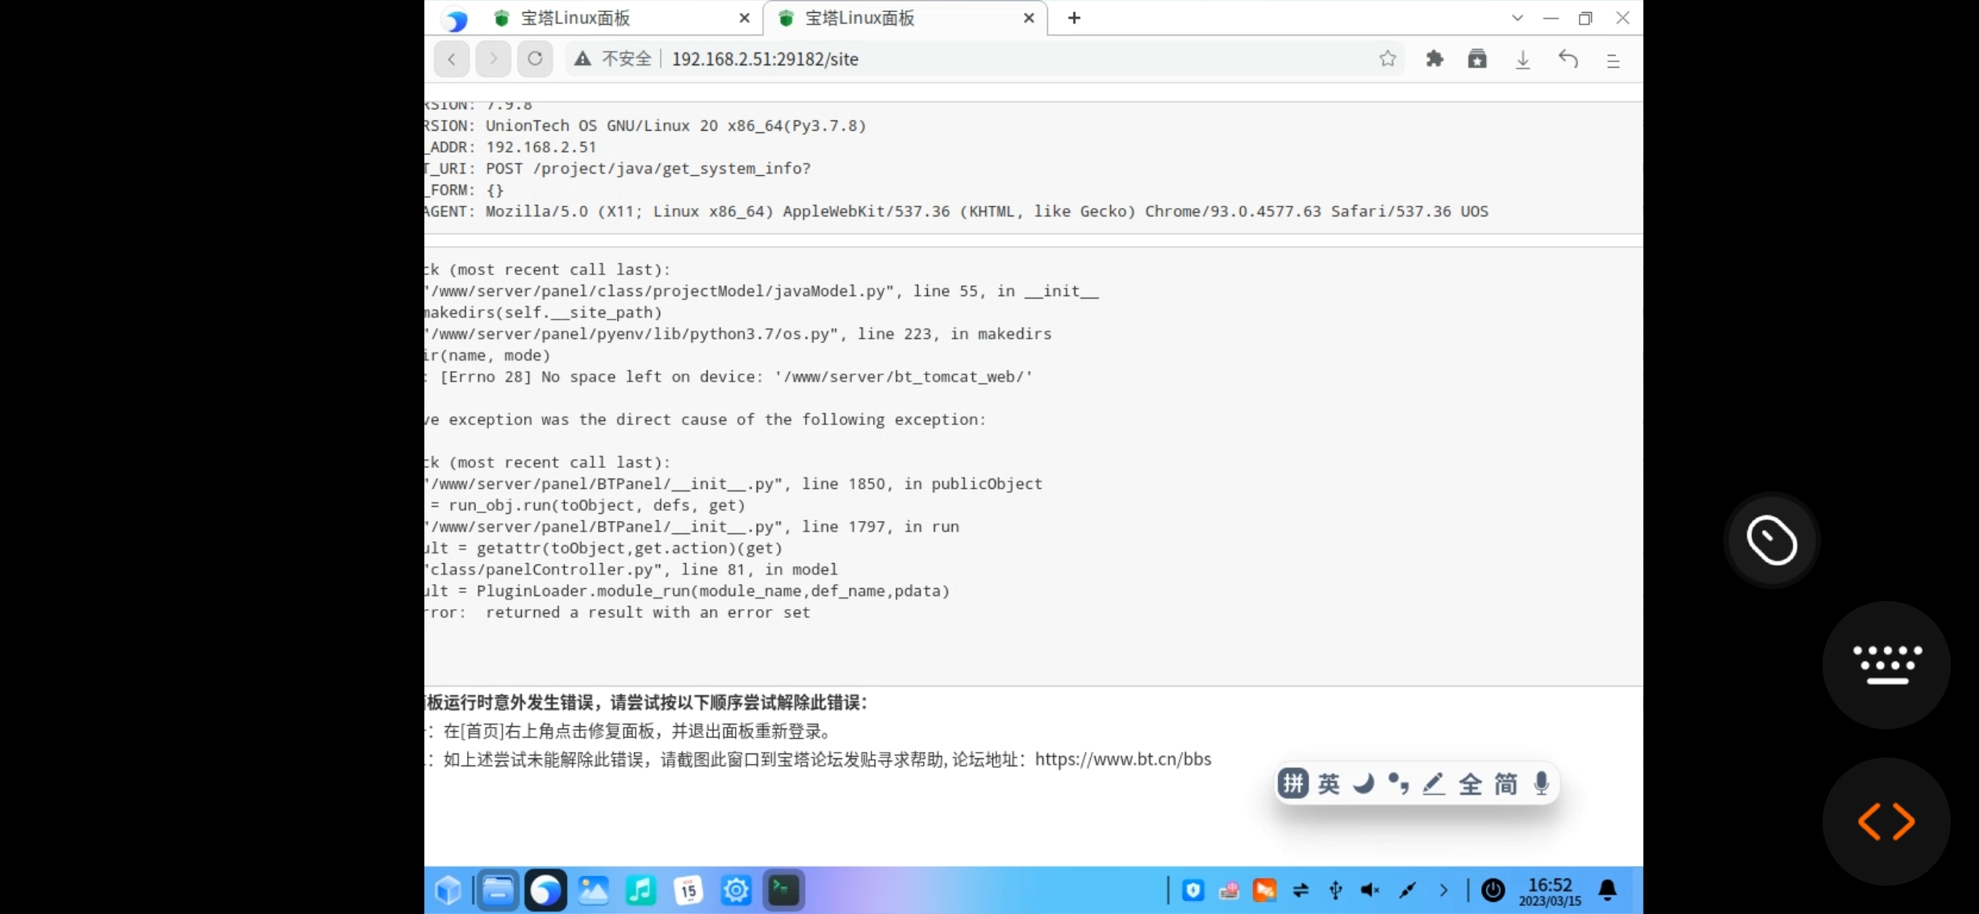The width and height of the screenshot is (1979, 914).
Task: Click the USB device tray icon
Action: (1335, 890)
